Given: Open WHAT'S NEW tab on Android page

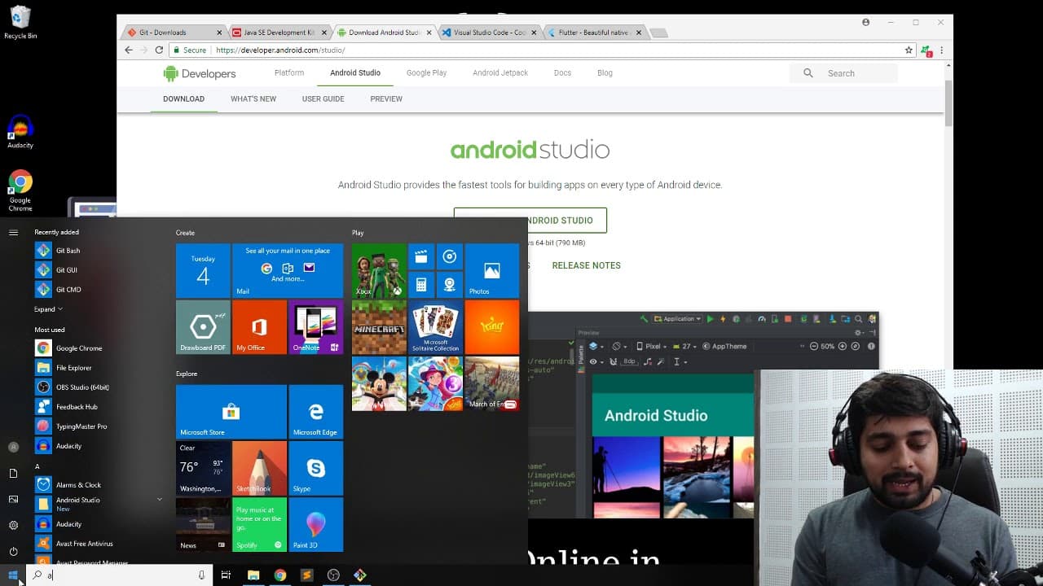Looking at the screenshot, I should click(253, 98).
